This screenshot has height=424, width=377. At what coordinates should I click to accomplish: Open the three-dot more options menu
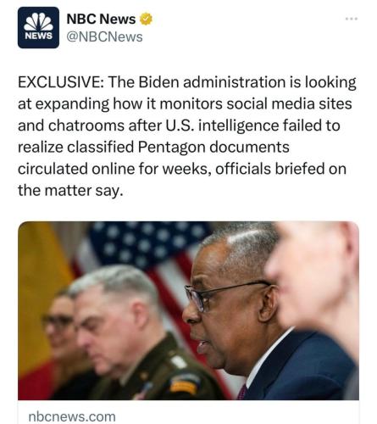(352, 19)
